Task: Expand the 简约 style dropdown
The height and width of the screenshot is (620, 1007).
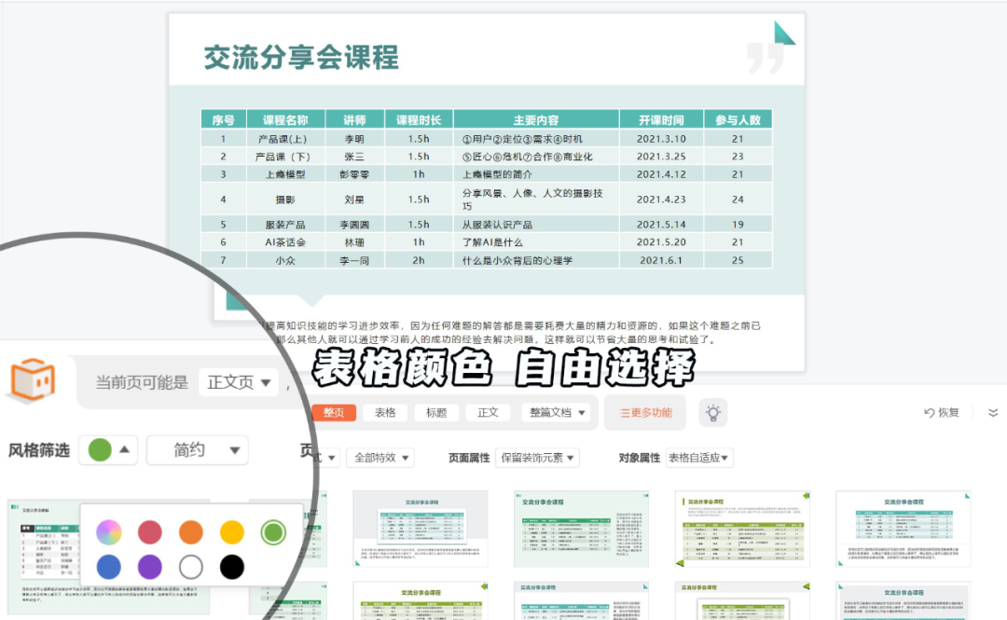Action: click(x=196, y=449)
